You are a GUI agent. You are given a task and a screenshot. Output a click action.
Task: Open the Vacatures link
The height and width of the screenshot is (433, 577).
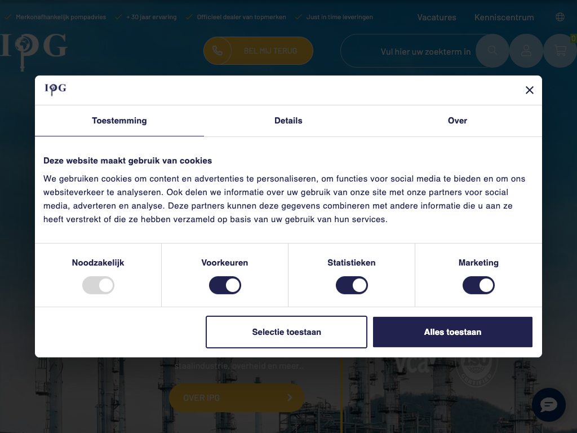(436, 17)
